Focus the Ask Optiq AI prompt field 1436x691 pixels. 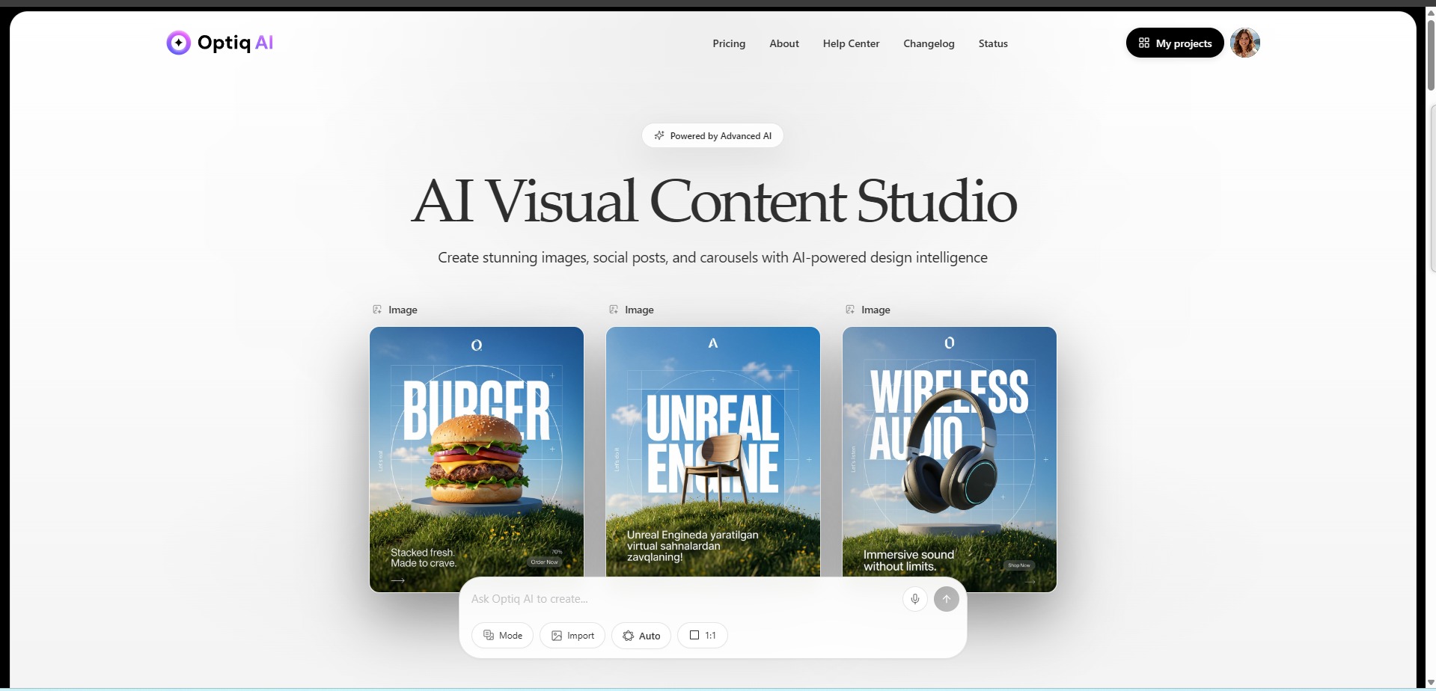click(x=681, y=599)
